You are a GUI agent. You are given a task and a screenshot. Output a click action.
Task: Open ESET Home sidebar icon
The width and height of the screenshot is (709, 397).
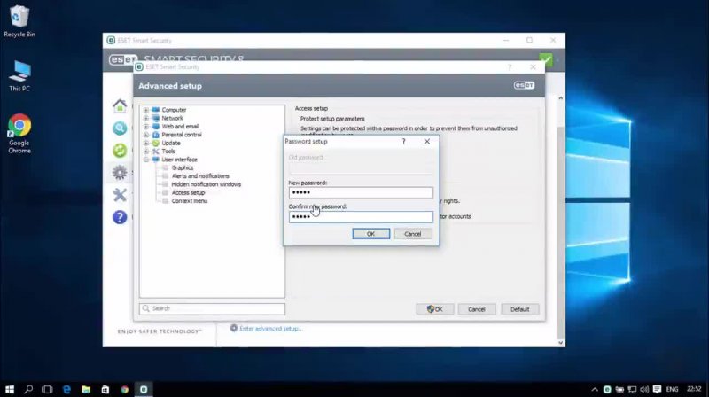click(x=120, y=105)
